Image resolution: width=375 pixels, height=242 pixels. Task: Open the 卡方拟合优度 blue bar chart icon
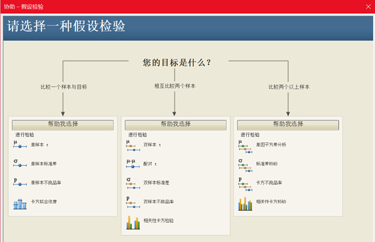tap(20, 204)
